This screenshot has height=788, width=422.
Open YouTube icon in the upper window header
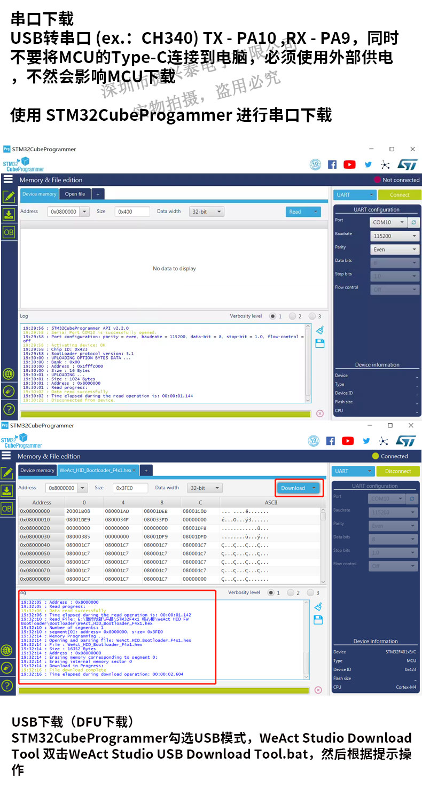click(349, 165)
